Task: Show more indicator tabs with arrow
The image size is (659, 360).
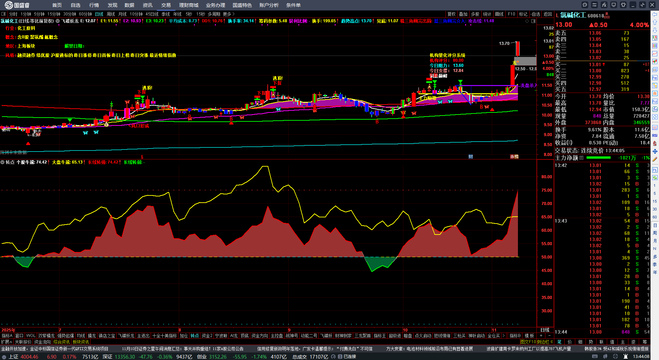Action: click(x=504, y=336)
